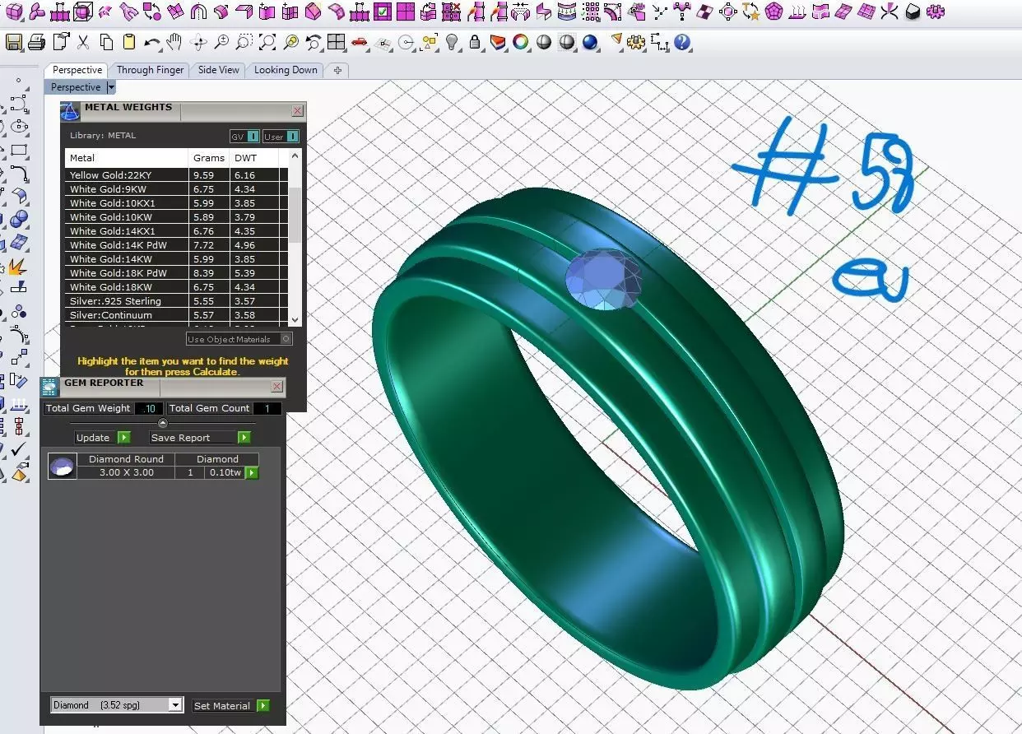
Task: Switch to the Looking Down tab
Action: pos(286,70)
